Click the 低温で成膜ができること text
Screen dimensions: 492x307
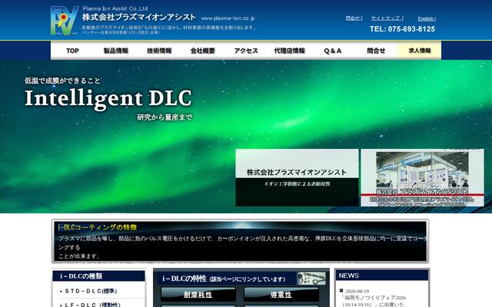point(62,81)
